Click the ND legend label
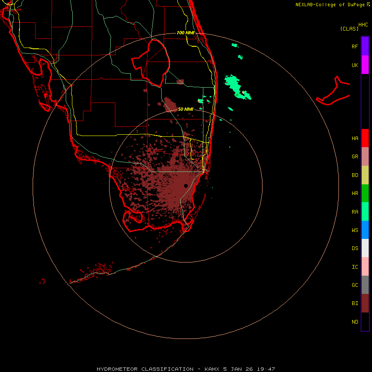The height and width of the screenshot is (372, 372). pos(355,322)
